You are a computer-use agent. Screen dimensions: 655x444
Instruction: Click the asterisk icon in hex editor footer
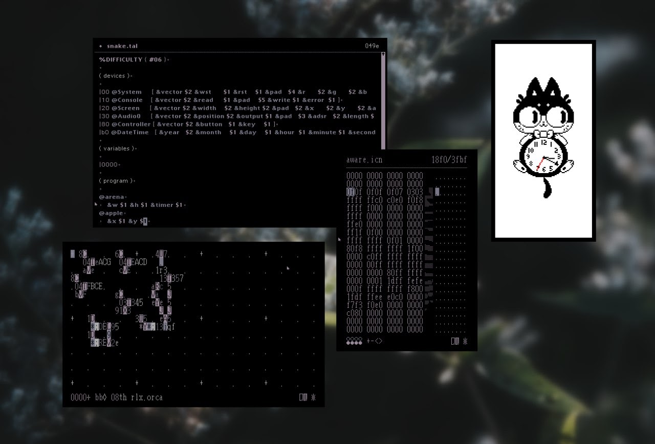[x=465, y=341]
